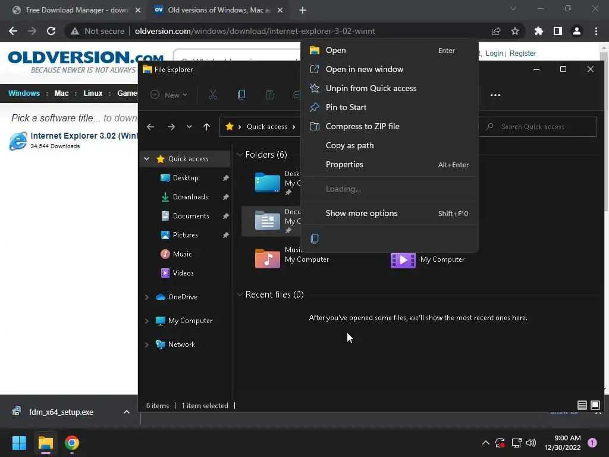Viewport: 609px width, 457px height.
Task: Click Internet Explorer 3.02 title link
Action: (x=84, y=136)
